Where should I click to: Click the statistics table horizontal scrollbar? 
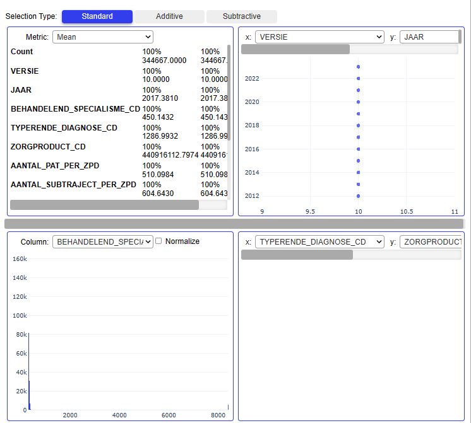(x=105, y=205)
